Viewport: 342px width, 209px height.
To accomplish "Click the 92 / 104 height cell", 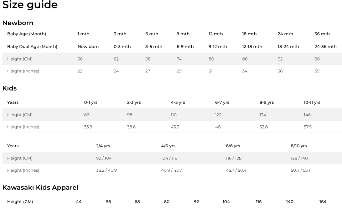I will tap(104, 158).
